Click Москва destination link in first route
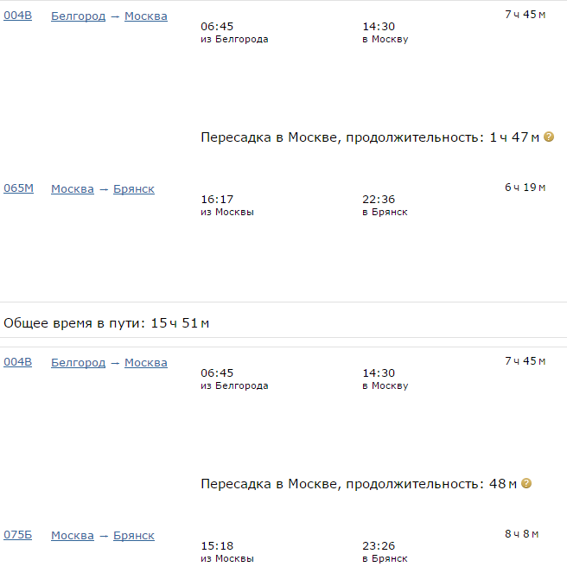Image resolution: width=567 pixels, height=573 pixels. click(146, 16)
